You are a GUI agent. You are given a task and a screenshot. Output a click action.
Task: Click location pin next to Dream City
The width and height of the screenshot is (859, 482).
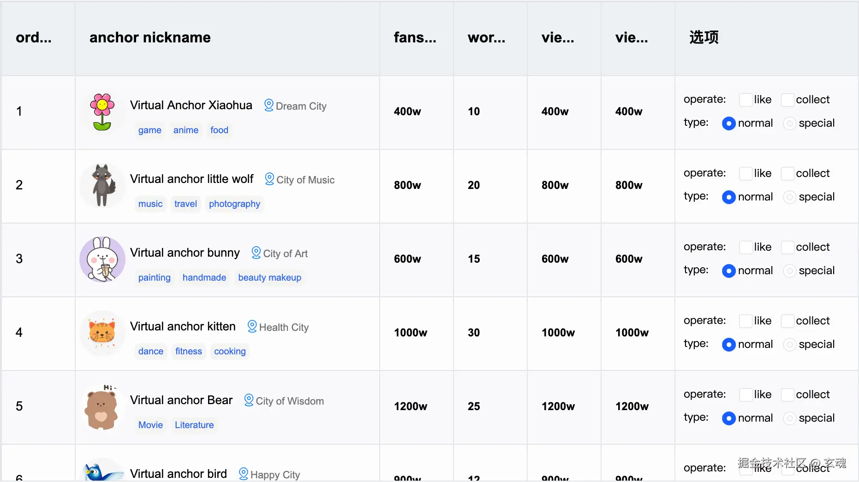(268, 106)
